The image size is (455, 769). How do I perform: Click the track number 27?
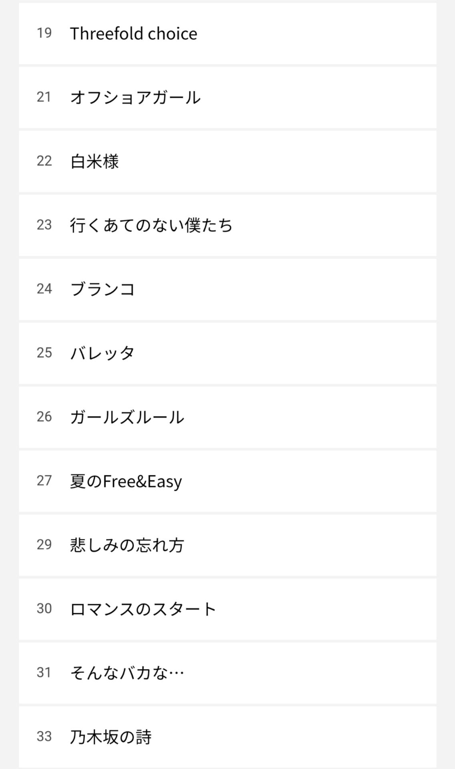[44, 481]
